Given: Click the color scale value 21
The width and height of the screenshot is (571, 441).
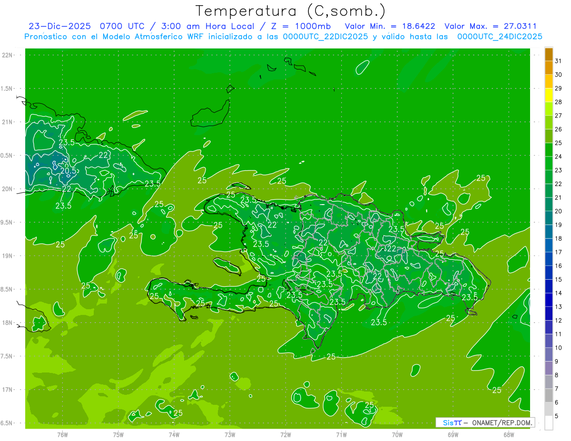Looking at the screenshot, I should [x=559, y=197].
